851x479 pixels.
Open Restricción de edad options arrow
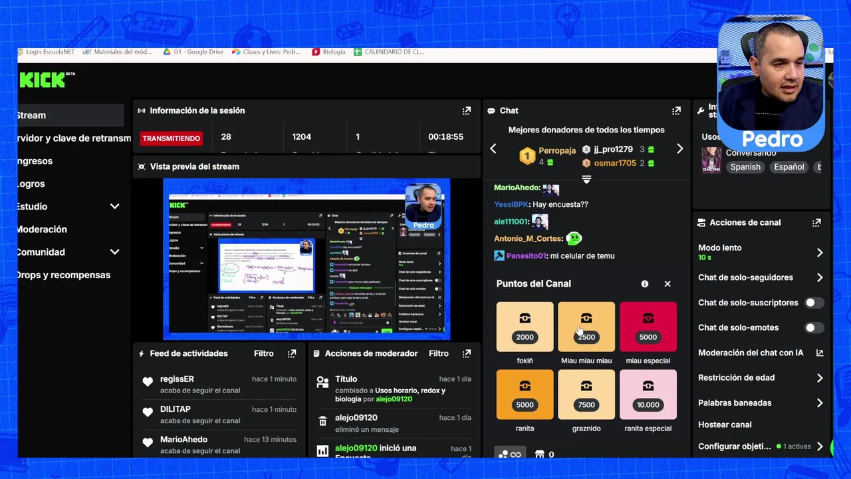(819, 378)
